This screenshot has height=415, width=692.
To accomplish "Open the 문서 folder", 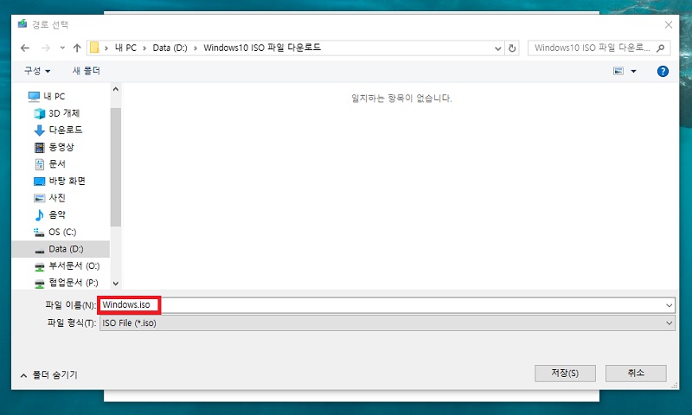I will (x=49, y=164).
